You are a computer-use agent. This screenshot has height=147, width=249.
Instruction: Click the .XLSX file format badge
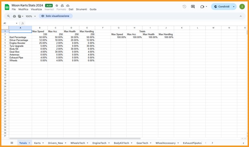pyautogui.click(x=49, y=5)
